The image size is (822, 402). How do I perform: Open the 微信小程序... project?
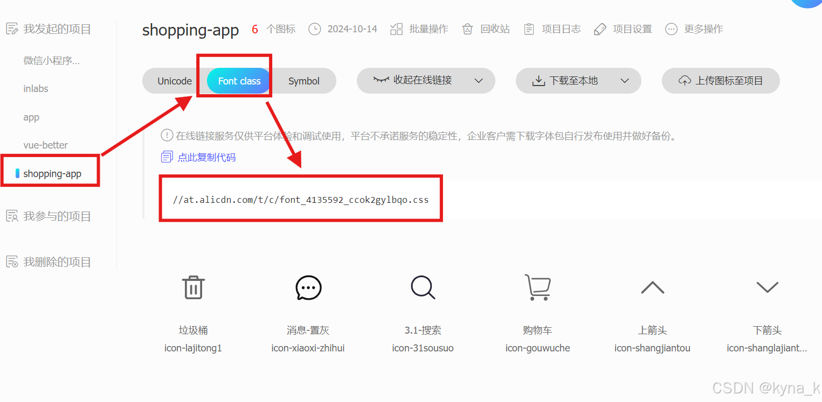[52, 60]
